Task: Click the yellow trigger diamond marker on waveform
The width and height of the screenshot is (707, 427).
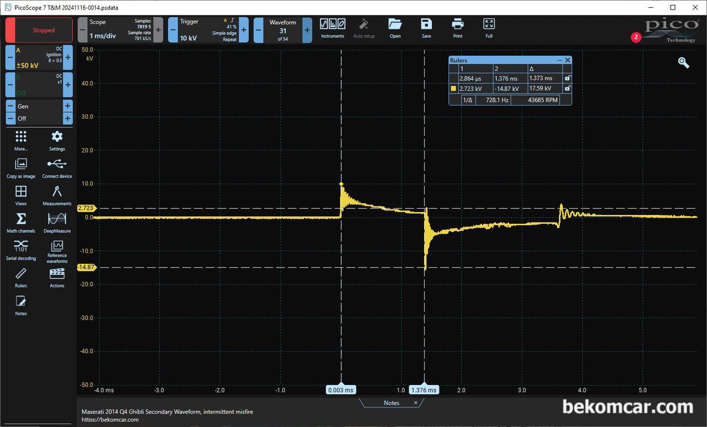Action: click(x=341, y=184)
